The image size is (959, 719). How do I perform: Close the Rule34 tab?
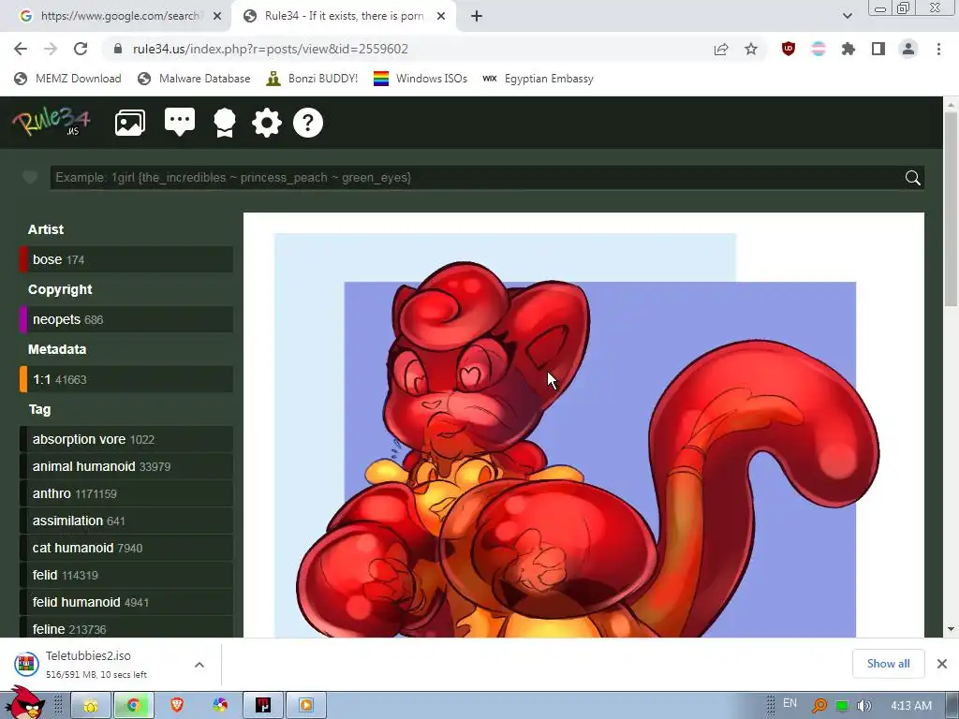441,17
